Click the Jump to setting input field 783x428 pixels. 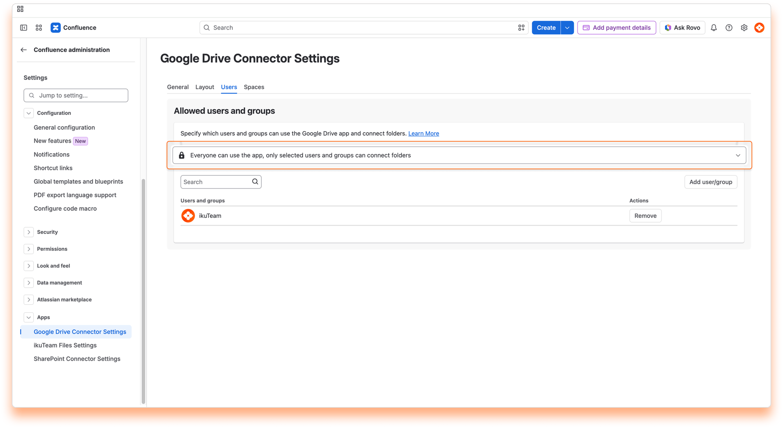76,95
